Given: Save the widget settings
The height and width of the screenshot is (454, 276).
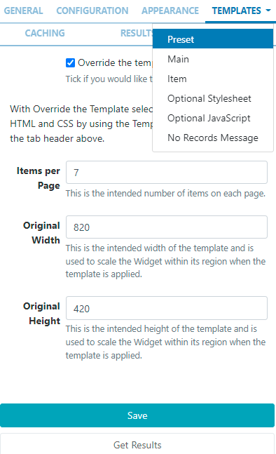Looking at the screenshot, I should click(137, 415).
